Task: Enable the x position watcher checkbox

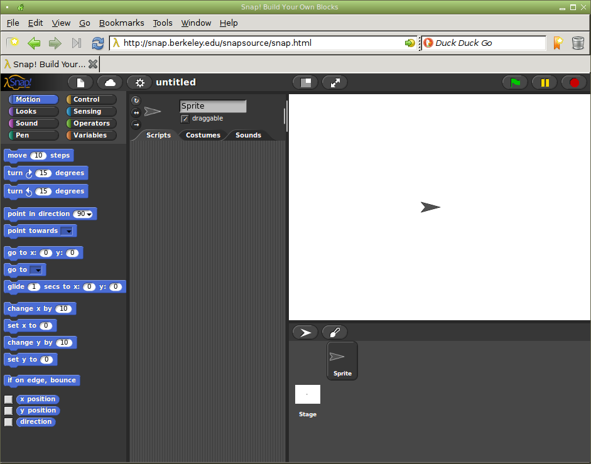Action: click(x=8, y=399)
